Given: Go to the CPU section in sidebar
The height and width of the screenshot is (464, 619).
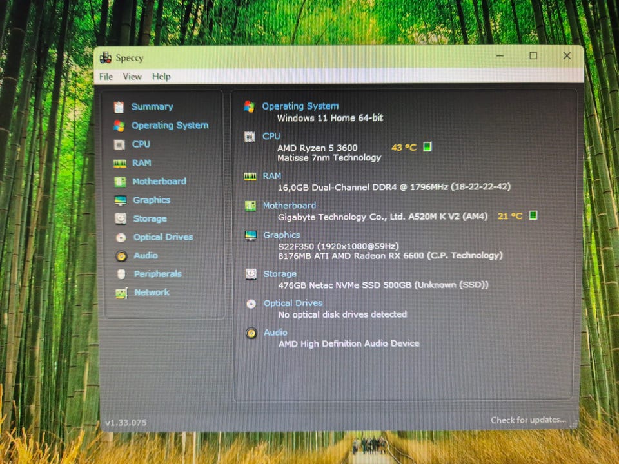Looking at the screenshot, I should pos(141,144).
